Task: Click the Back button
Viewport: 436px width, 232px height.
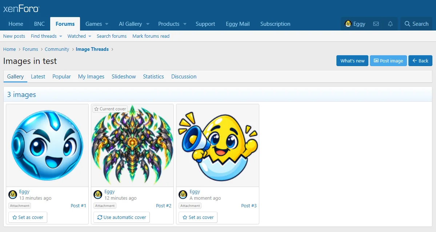Action: [420, 61]
